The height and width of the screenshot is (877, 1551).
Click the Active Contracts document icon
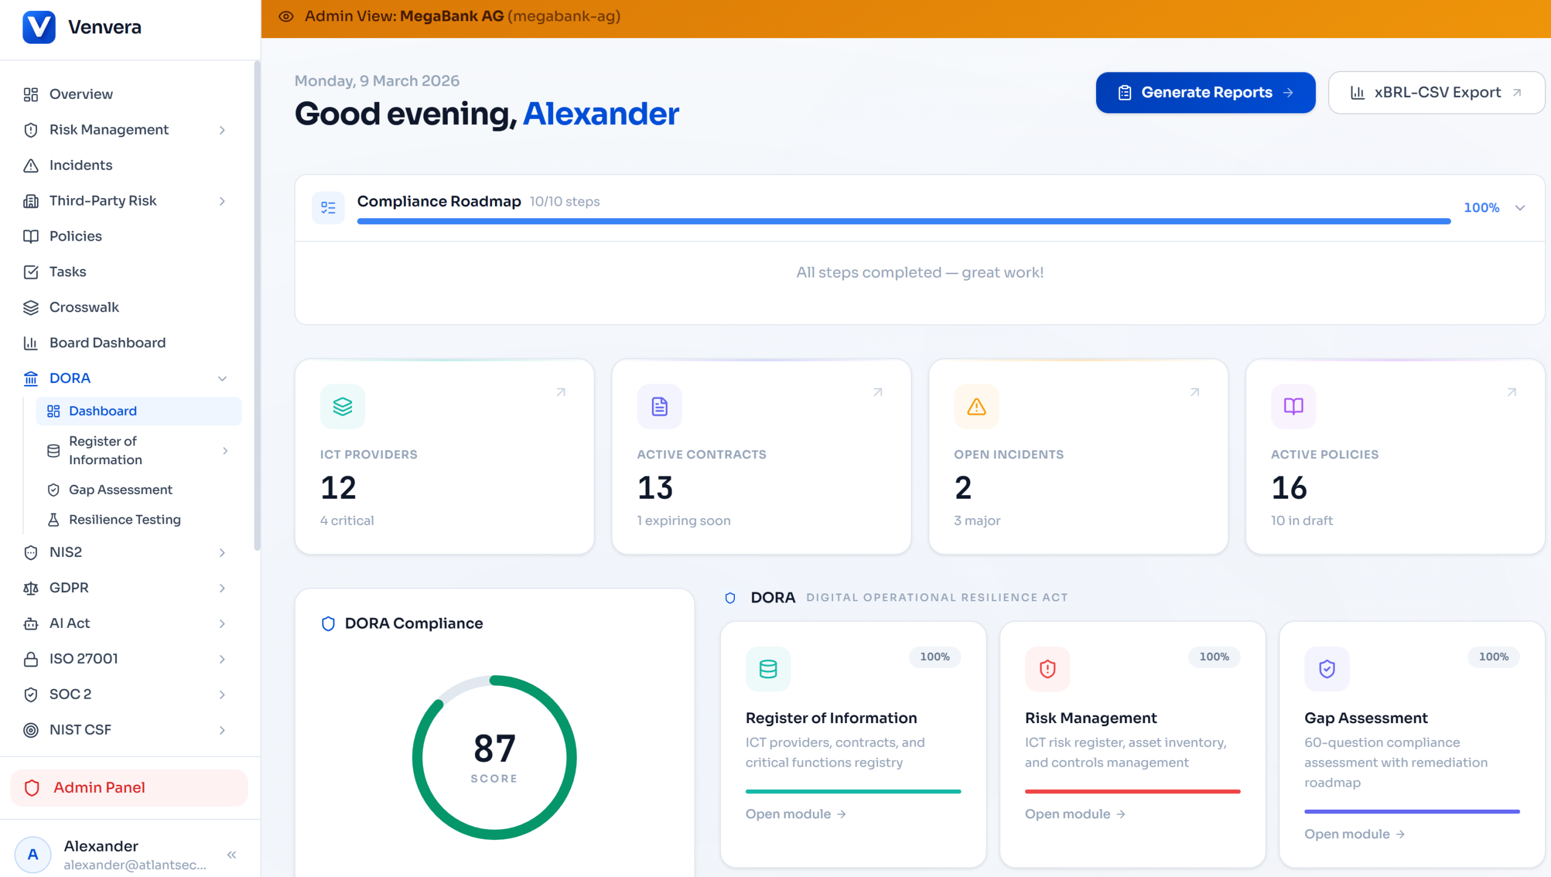(659, 406)
